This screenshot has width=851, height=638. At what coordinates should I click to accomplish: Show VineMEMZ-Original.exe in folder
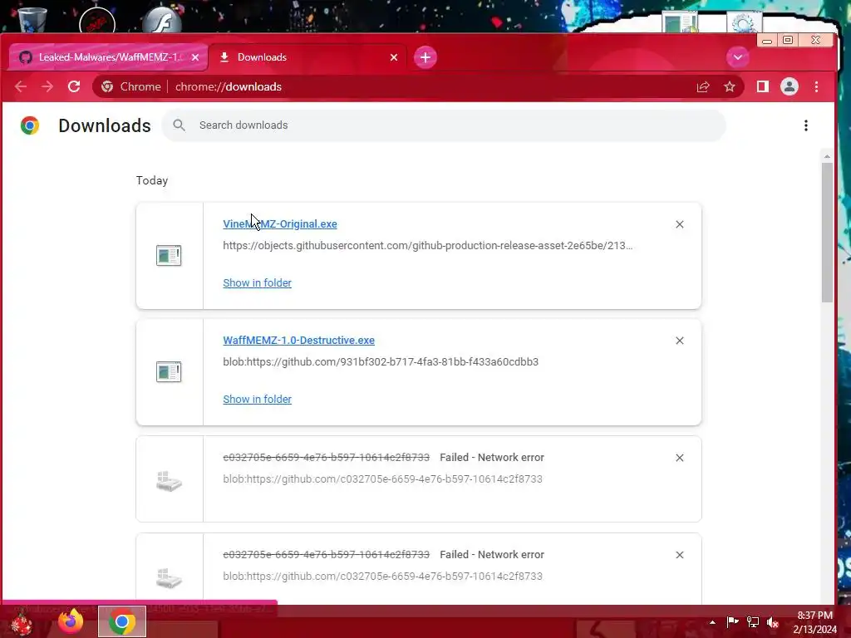coord(258,282)
